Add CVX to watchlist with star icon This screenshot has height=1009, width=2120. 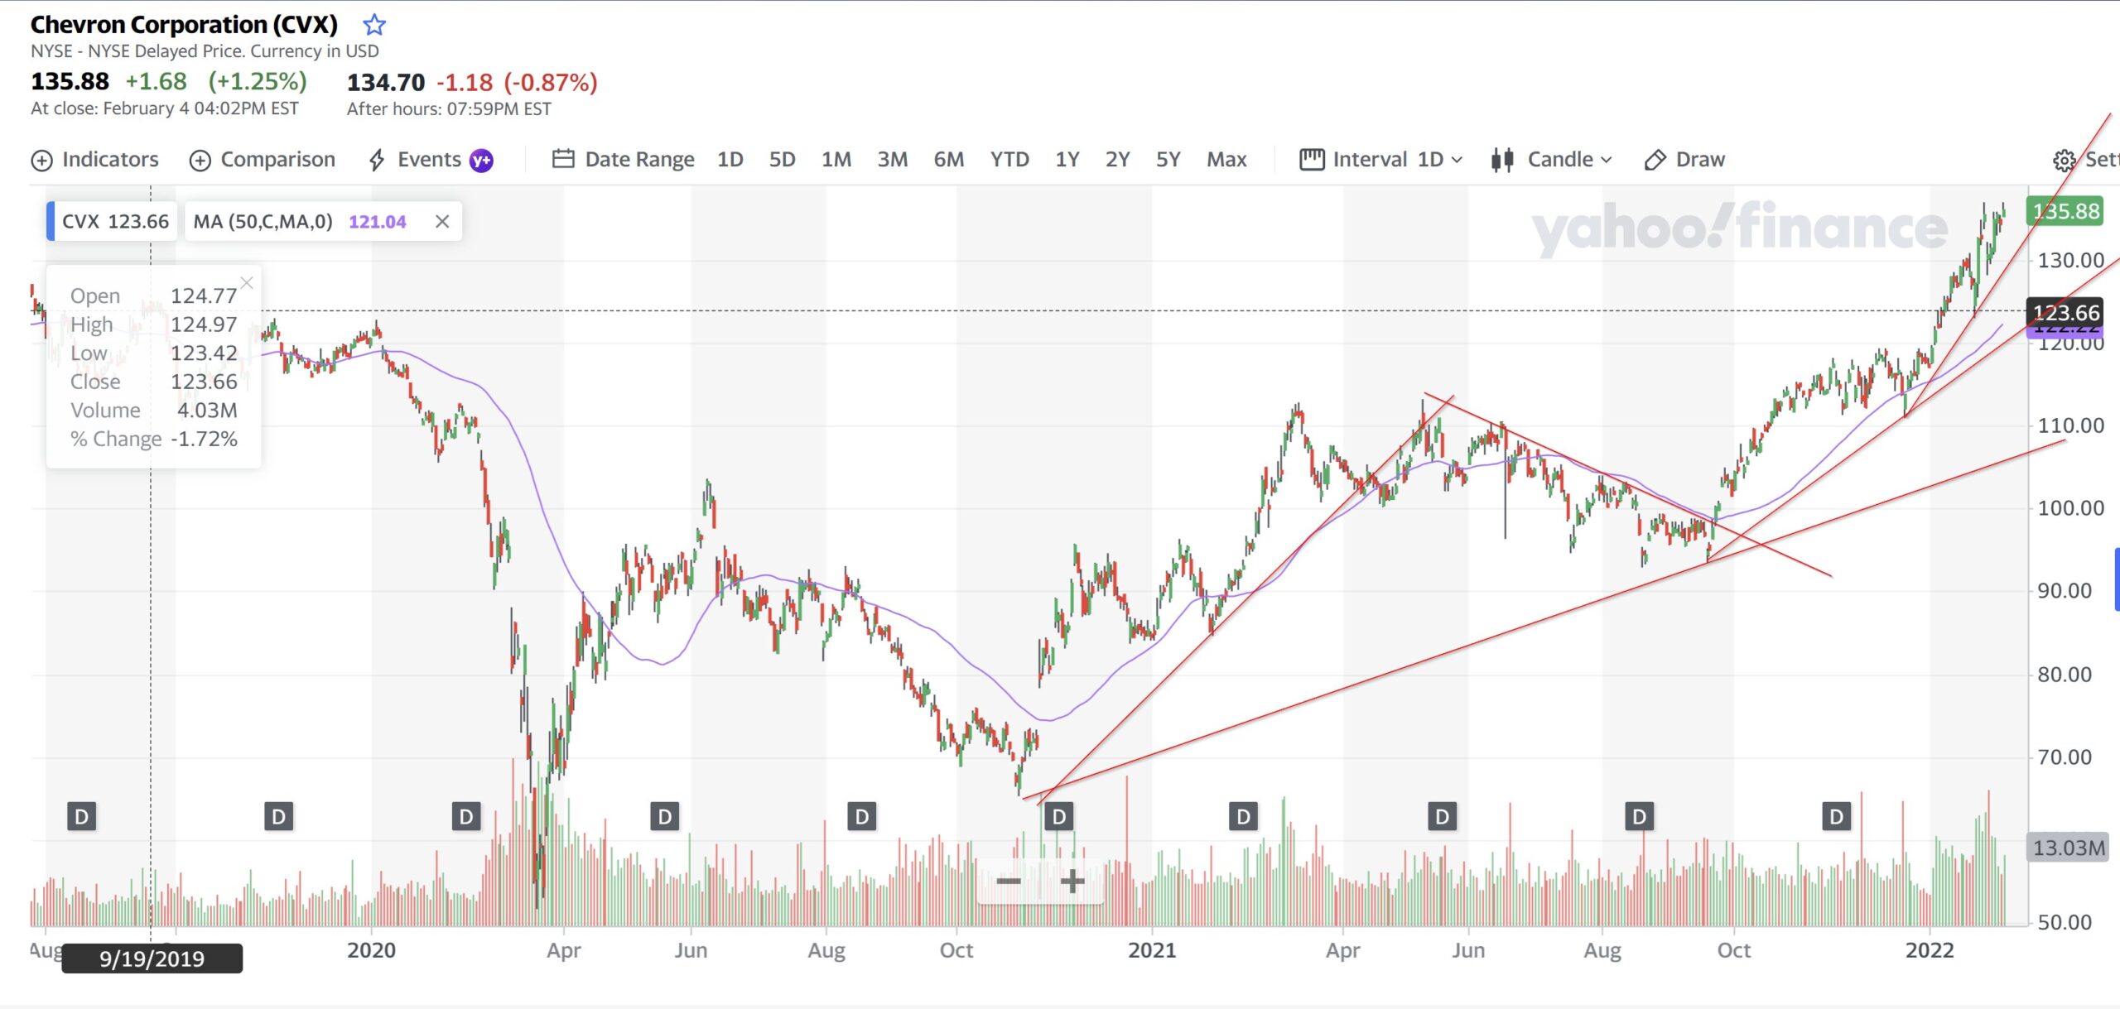point(374,25)
